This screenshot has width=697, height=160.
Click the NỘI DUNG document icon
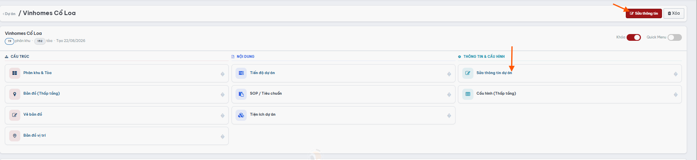(233, 57)
